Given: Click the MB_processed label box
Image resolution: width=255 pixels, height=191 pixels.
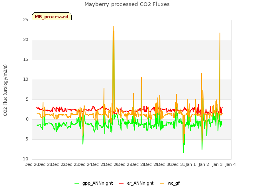Looking at the screenshot, I should point(52,16).
